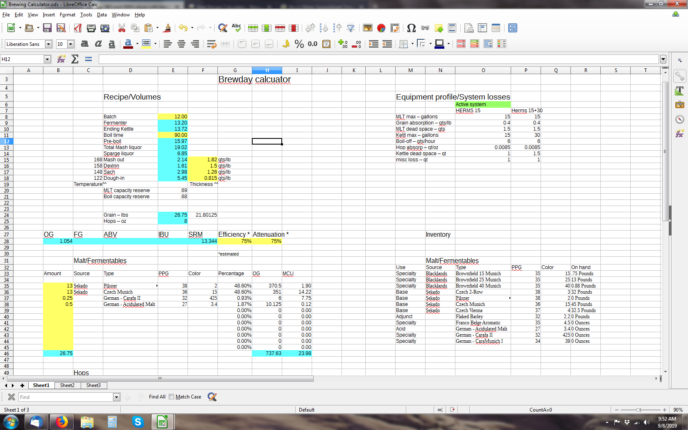This screenshot has width=688, height=430.
Task: Click the Find All button
Action: tap(157, 397)
